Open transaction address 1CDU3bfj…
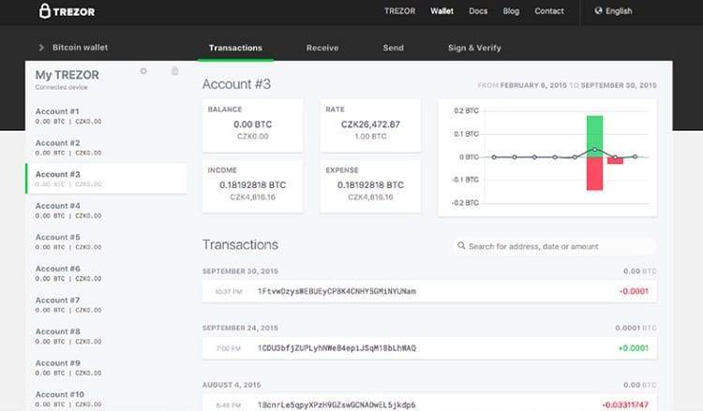The width and height of the screenshot is (703, 411). [337, 348]
